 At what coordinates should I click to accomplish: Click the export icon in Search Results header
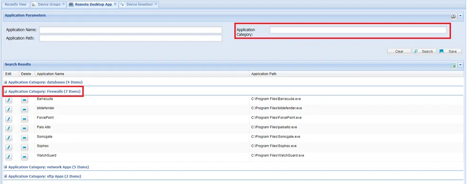(454, 66)
